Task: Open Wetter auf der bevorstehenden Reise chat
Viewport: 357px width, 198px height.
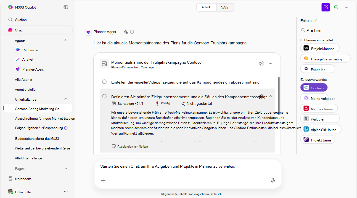Action: tap(43, 148)
